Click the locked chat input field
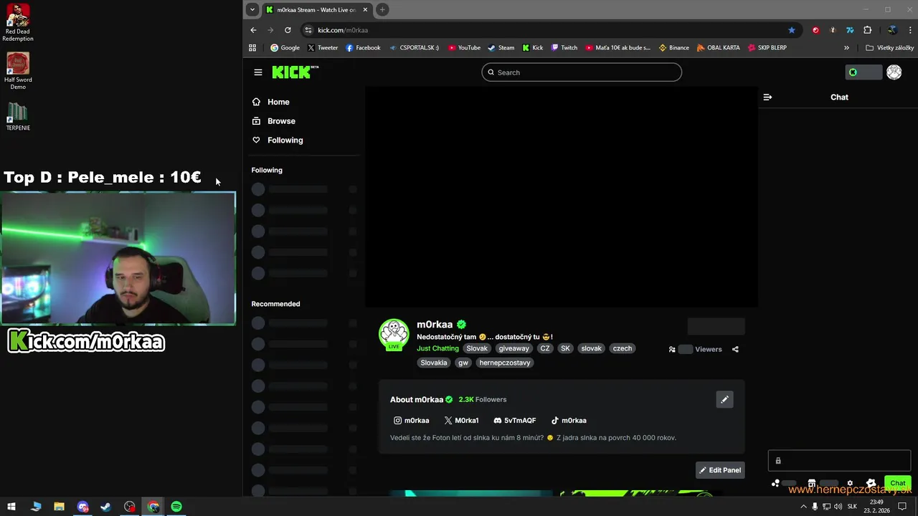 coord(839,461)
